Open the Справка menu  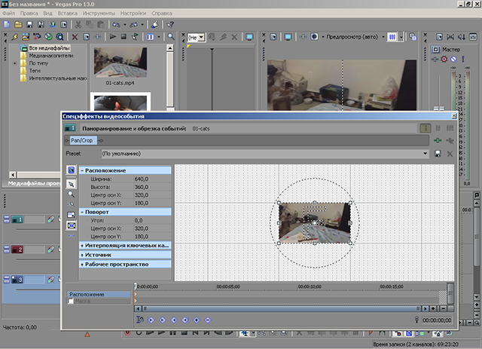point(162,14)
